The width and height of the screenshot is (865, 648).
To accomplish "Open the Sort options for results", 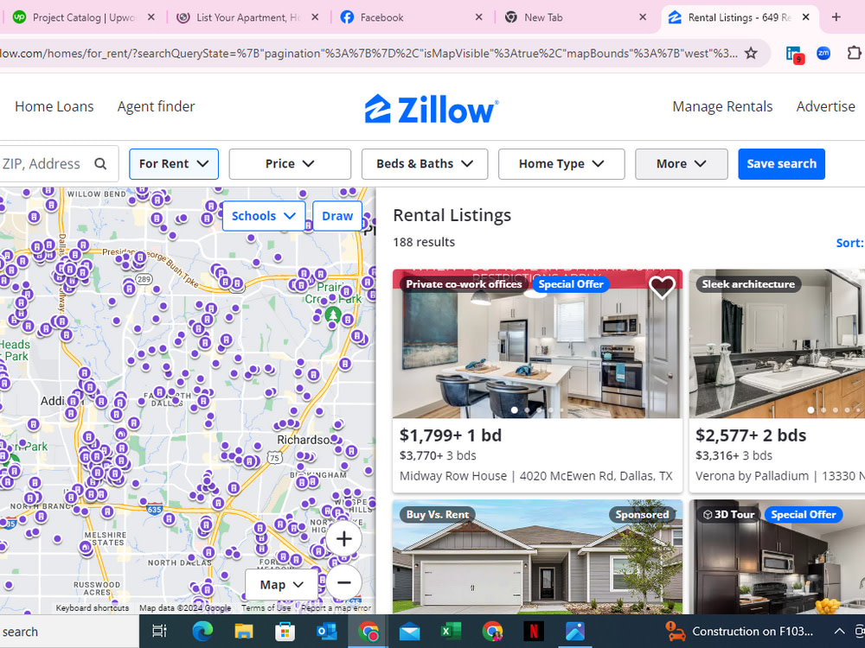I will point(849,243).
